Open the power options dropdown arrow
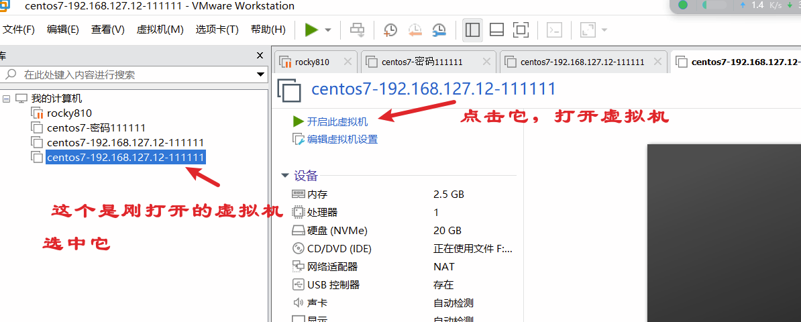This screenshot has width=801, height=322. 328,30
